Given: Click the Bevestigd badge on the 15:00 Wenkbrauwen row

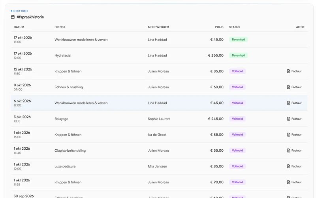Looking at the screenshot, I should click(239, 40).
